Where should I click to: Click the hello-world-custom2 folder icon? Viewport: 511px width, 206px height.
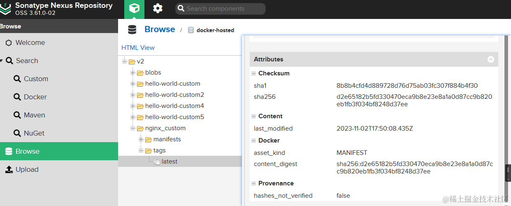140,95
